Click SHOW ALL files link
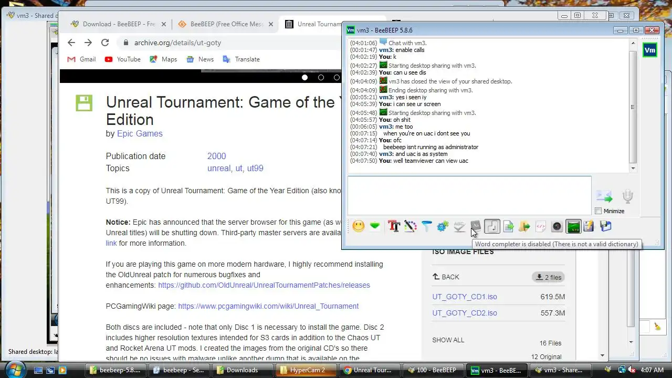The height and width of the screenshot is (378, 672). [x=448, y=340]
